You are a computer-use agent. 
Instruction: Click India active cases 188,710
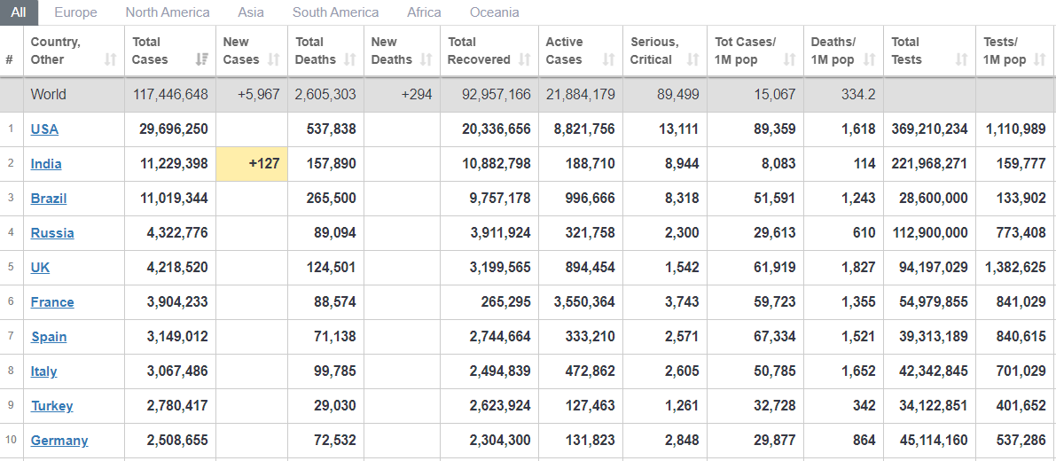click(x=588, y=163)
